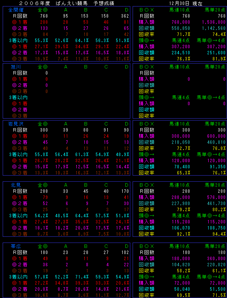Select the amount '91,350'
The height and width of the screenshot is (298, 227).
coord(219,166)
